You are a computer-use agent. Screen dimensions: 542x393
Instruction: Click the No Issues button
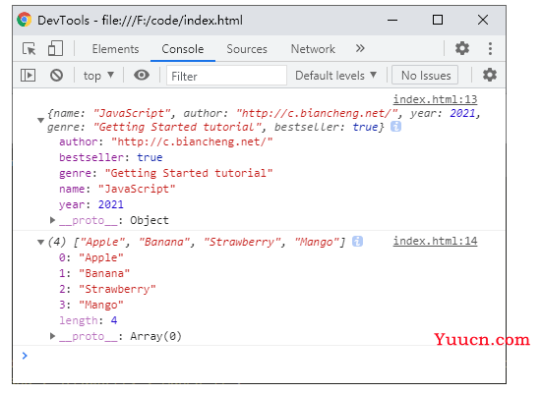pos(425,75)
